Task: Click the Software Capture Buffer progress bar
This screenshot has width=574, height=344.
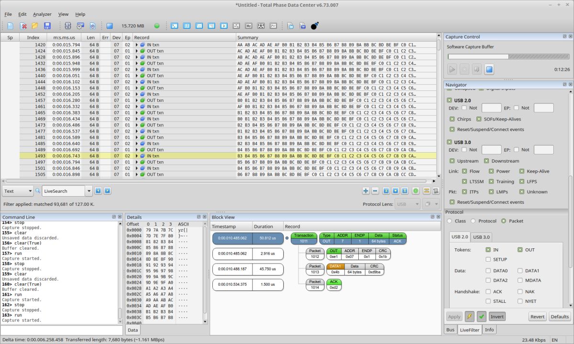Action: [508, 56]
